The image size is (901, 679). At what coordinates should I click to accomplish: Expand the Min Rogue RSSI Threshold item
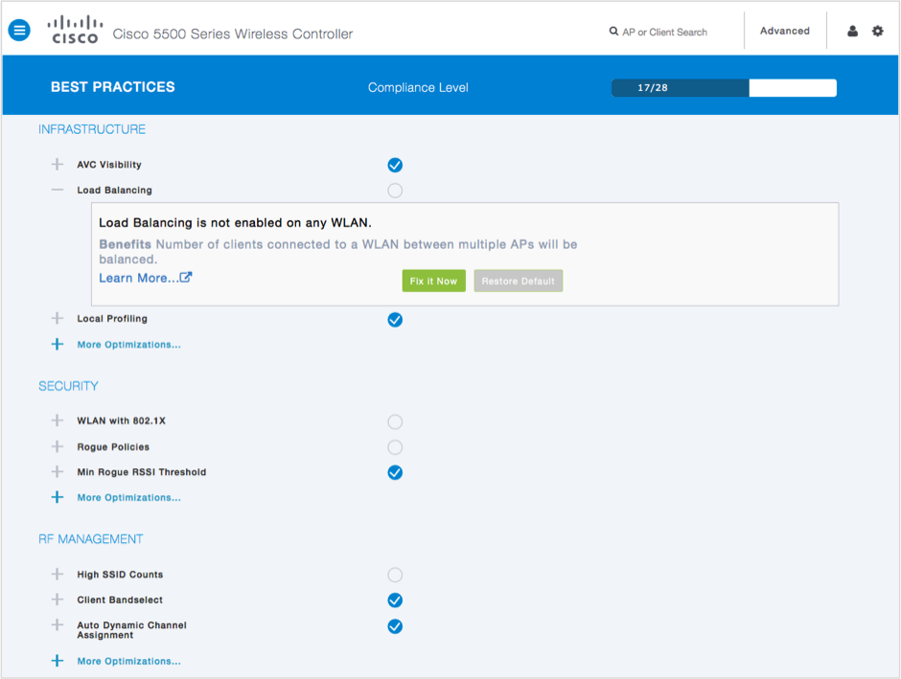click(x=58, y=472)
